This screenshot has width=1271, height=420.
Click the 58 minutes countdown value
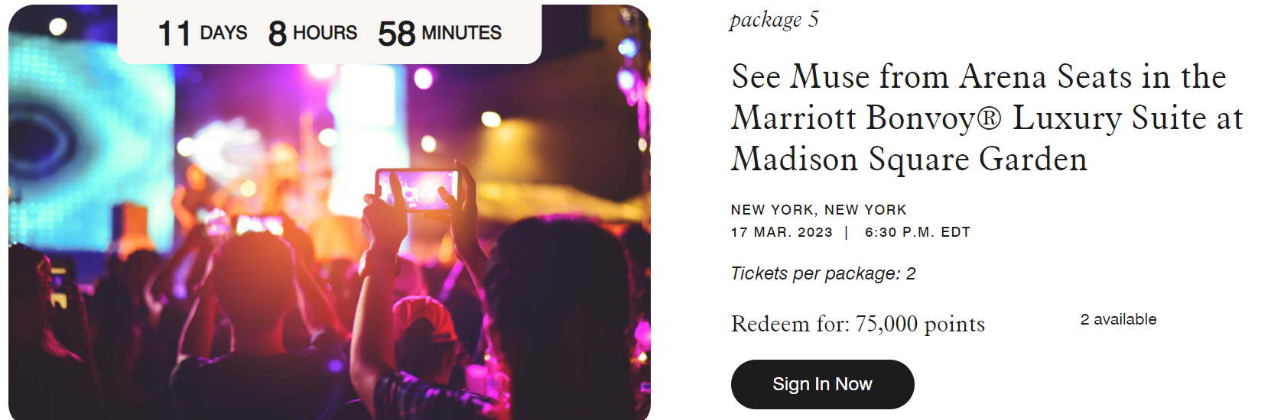click(x=440, y=33)
